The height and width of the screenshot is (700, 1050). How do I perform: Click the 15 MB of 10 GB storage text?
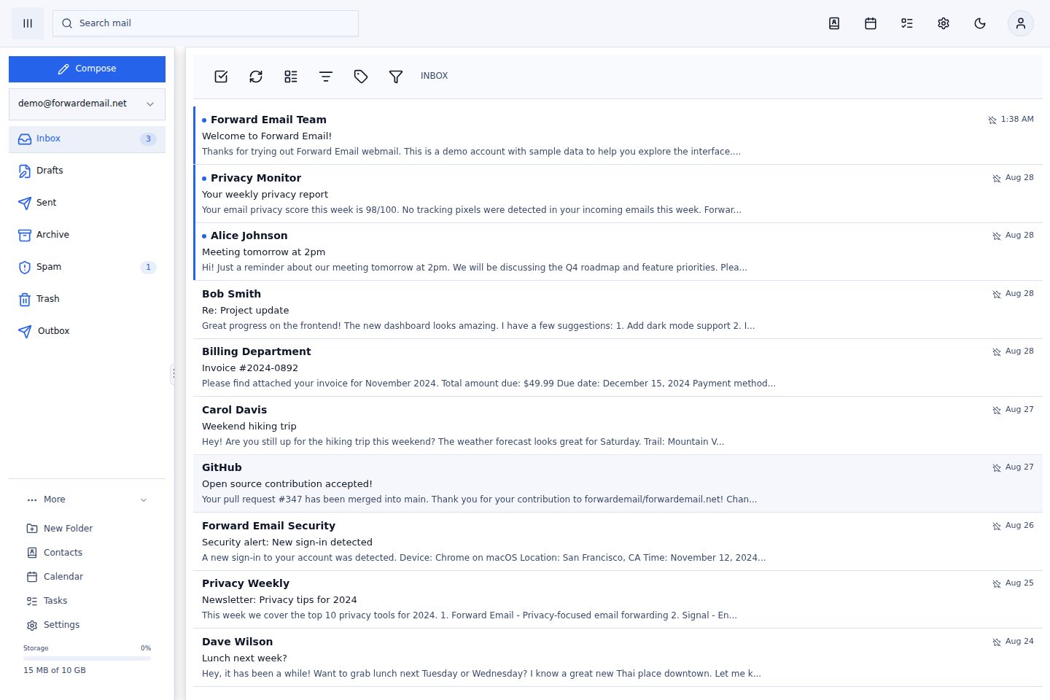(x=55, y=670)
